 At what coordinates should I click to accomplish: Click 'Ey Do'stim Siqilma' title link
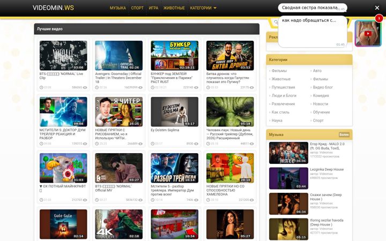tap(165, 130)
